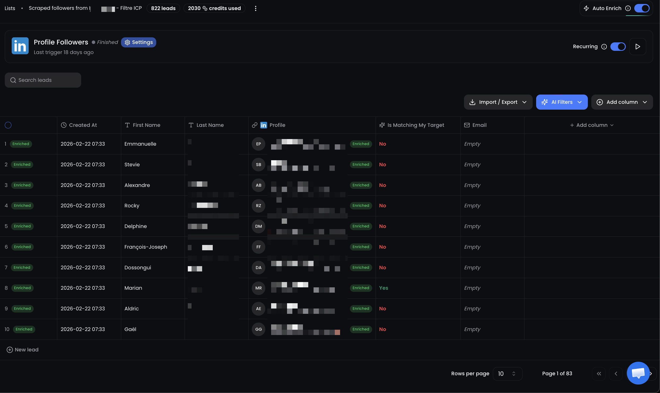Click the Auto Enrich info icon
This screenshot has width=660, height=393.
point(628,8)
